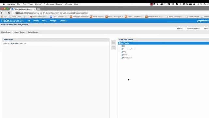
Task: Switch to the Tables tab
Action: 180,29
